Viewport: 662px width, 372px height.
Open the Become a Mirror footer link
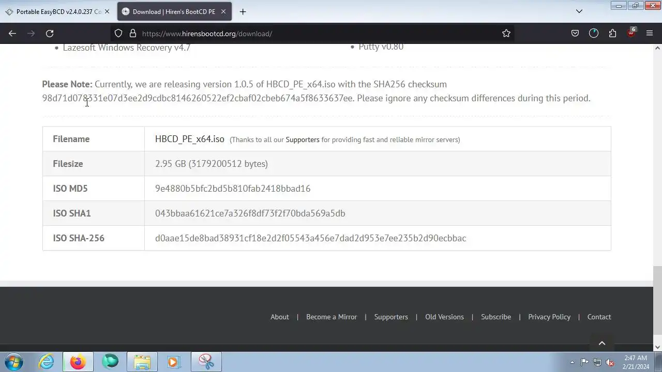[x=332, y=317]
